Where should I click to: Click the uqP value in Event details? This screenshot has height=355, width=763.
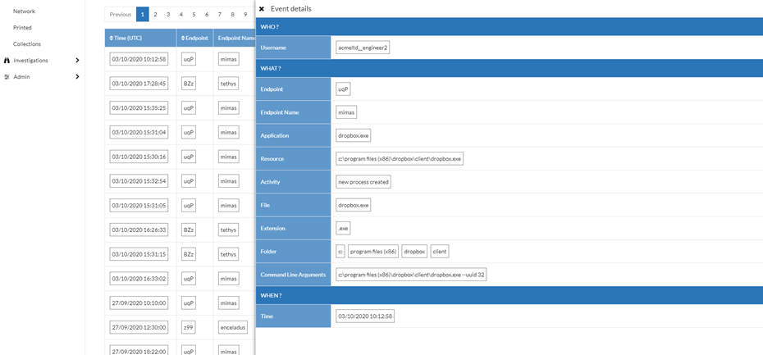(x=344, y=89)
